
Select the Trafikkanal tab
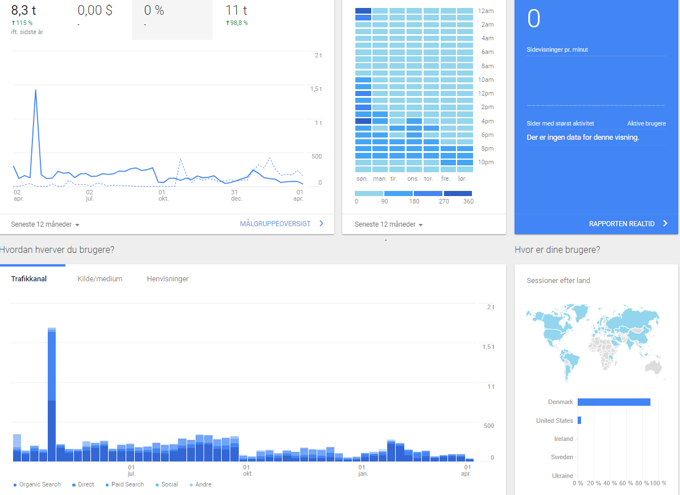[29, 279]
